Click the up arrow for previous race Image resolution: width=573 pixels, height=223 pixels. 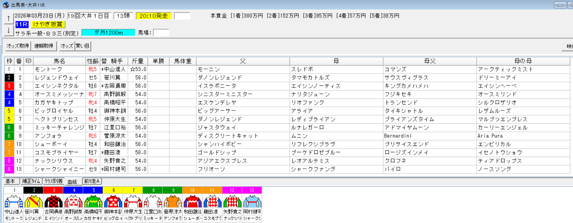point(9,18)
